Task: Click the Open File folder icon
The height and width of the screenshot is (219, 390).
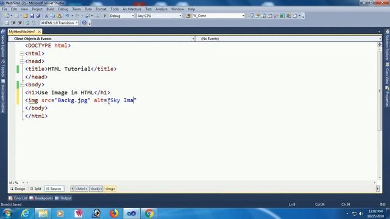Action: click(26, 16)
